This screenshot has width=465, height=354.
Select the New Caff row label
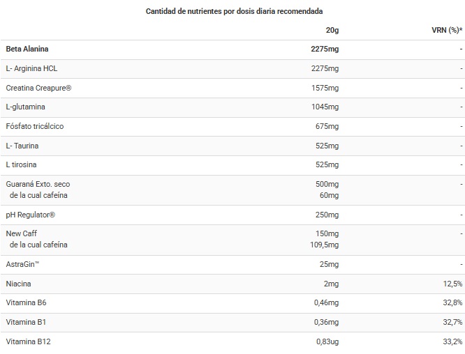point(22,233)
